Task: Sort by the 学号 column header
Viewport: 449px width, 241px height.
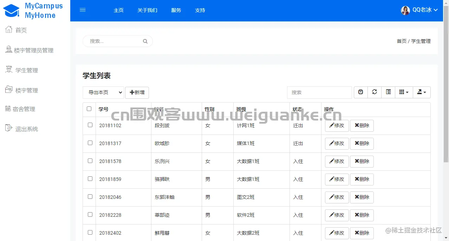Action: pos(123,109)
